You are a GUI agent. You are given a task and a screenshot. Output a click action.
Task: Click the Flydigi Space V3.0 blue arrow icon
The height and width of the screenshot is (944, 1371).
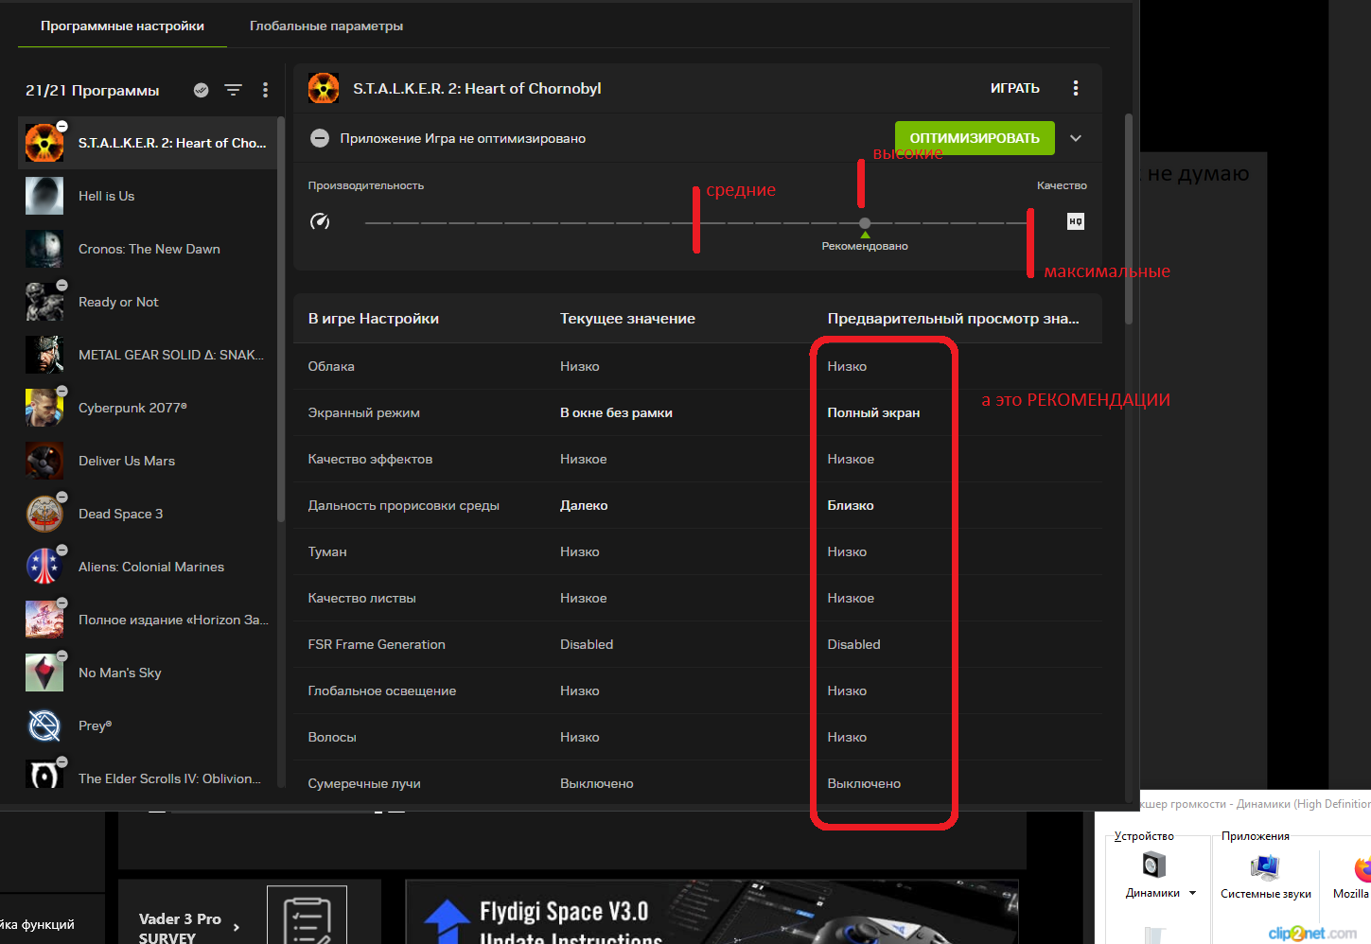point(447,922)
